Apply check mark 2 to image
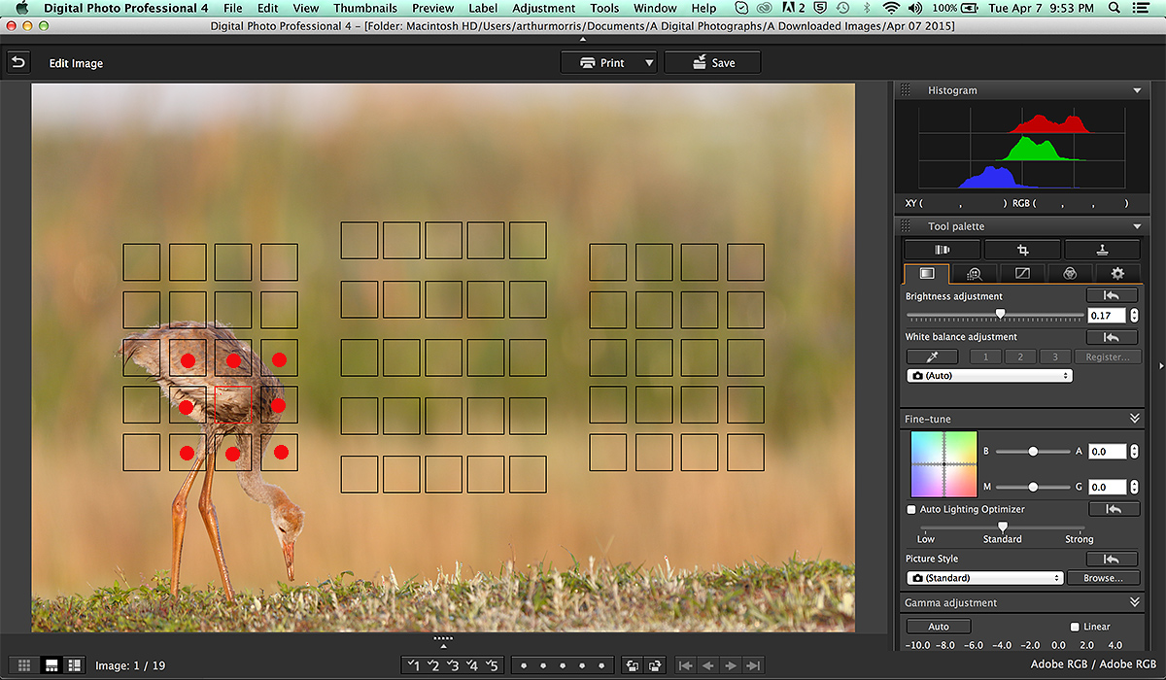 click(433, 665)
